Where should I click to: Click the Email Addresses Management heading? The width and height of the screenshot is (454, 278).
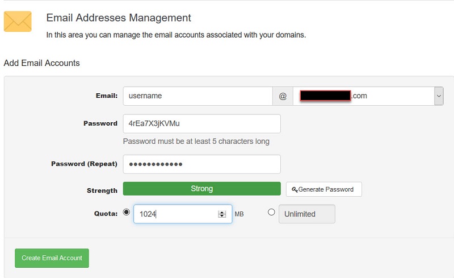(119, 18)
